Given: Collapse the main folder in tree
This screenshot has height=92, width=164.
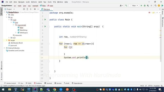Looking at the screenshot, I should pos(9,20).
